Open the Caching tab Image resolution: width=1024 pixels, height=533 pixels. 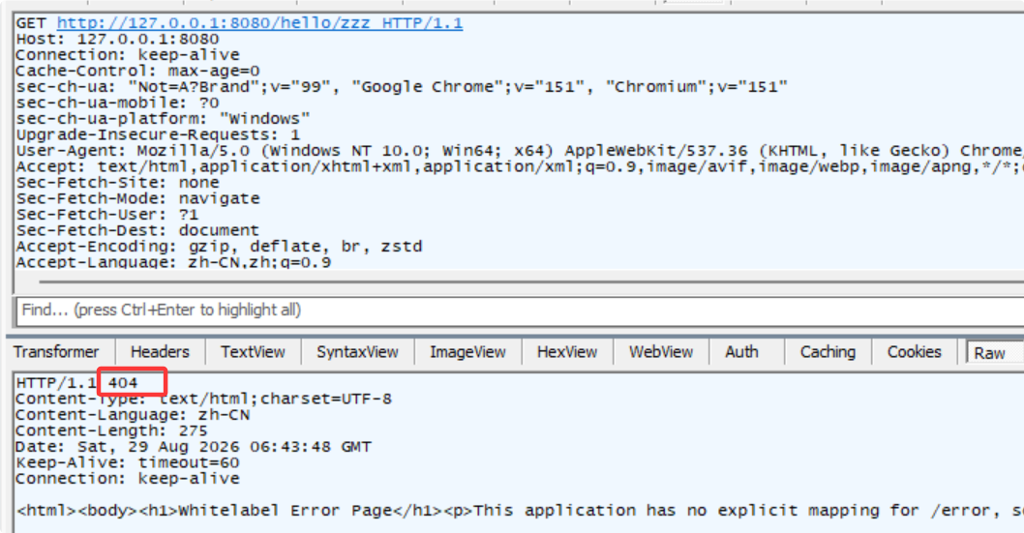click(828, 352)
